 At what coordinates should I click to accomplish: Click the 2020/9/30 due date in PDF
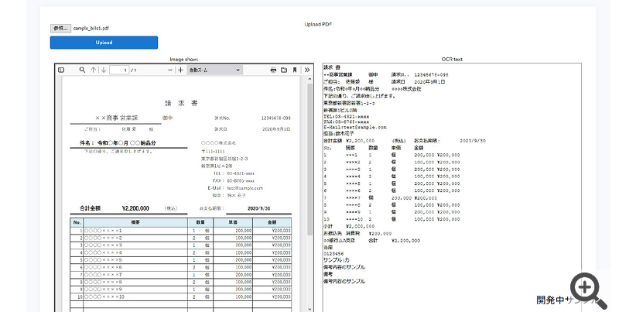[258, 208]
